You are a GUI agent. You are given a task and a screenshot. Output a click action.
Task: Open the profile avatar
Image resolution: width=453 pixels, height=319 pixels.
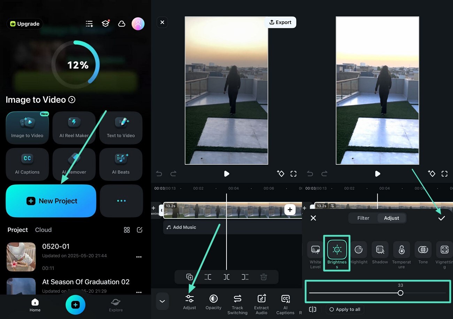(138, 24)
